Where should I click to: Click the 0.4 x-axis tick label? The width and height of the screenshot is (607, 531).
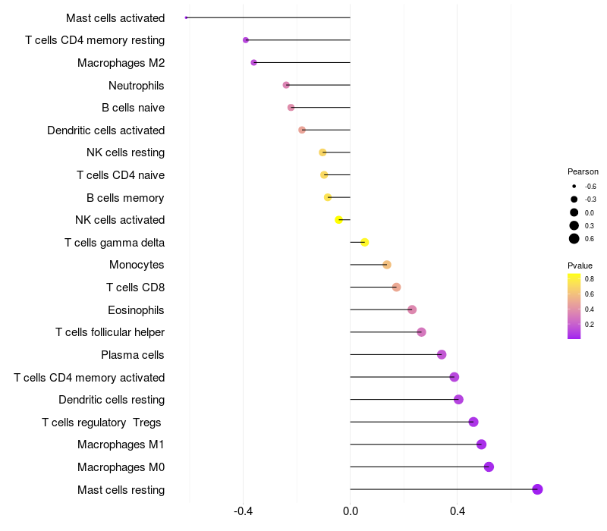(x=458, y=512)
